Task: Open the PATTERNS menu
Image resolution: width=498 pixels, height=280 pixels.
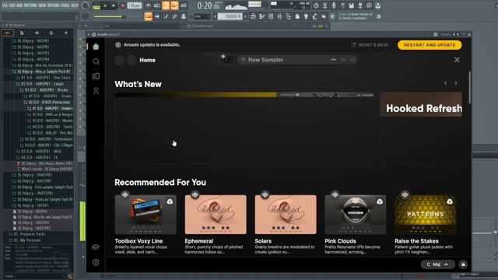Action: pyautogui.click(x=30, y=5)
